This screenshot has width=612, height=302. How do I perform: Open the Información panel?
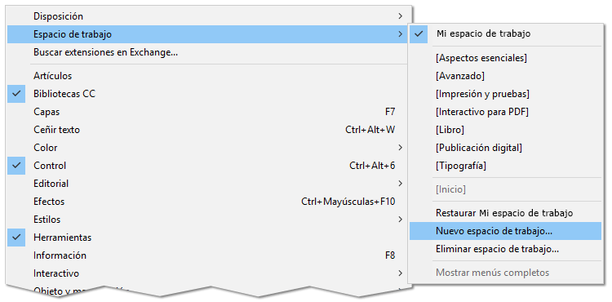pyautogui.click(x=208, y=255)
